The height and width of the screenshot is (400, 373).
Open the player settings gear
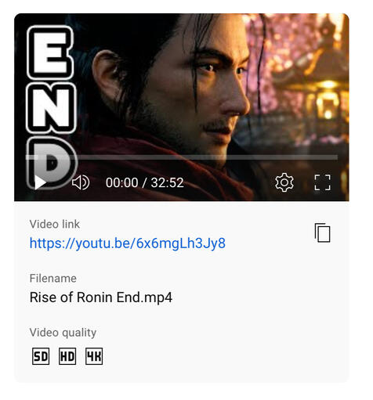[x=284, y=182]
